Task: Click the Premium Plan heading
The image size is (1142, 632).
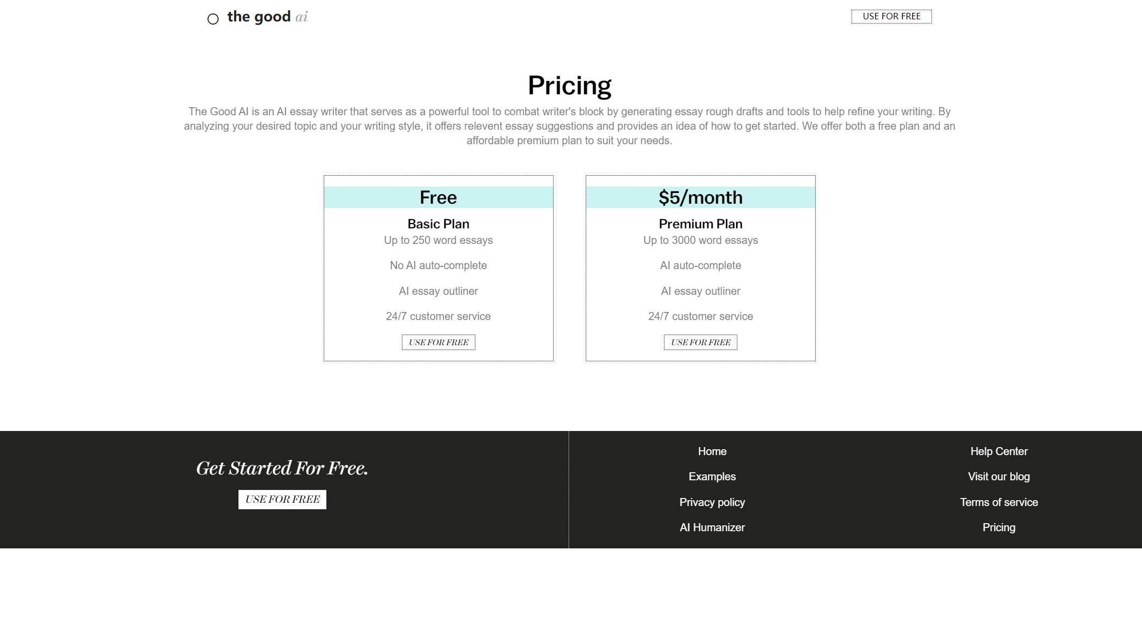Action: point(700,224)
